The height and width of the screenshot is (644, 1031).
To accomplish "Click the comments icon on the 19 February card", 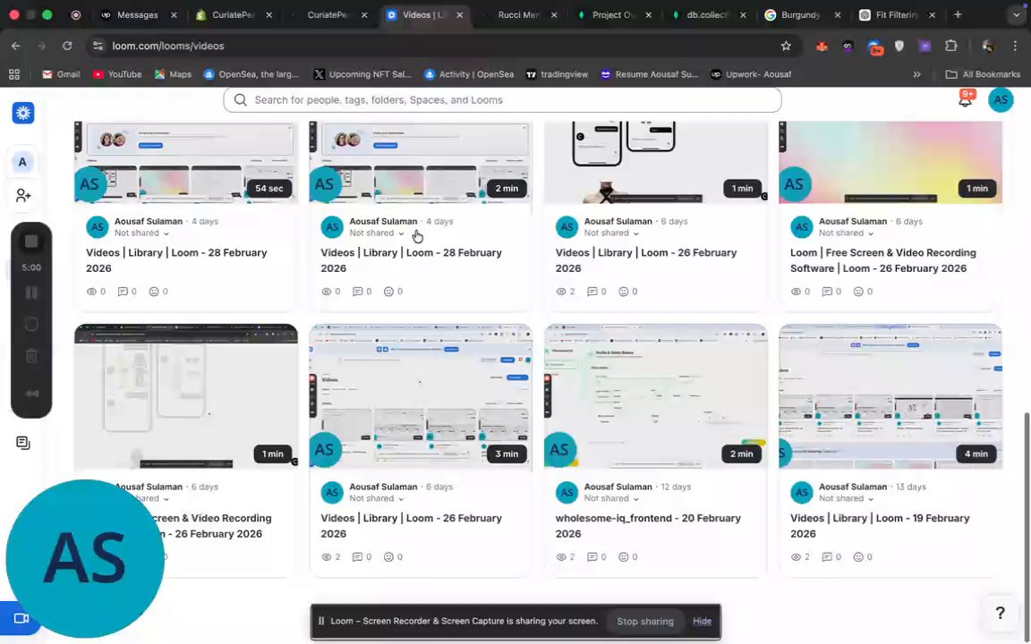I will (827, 557).
